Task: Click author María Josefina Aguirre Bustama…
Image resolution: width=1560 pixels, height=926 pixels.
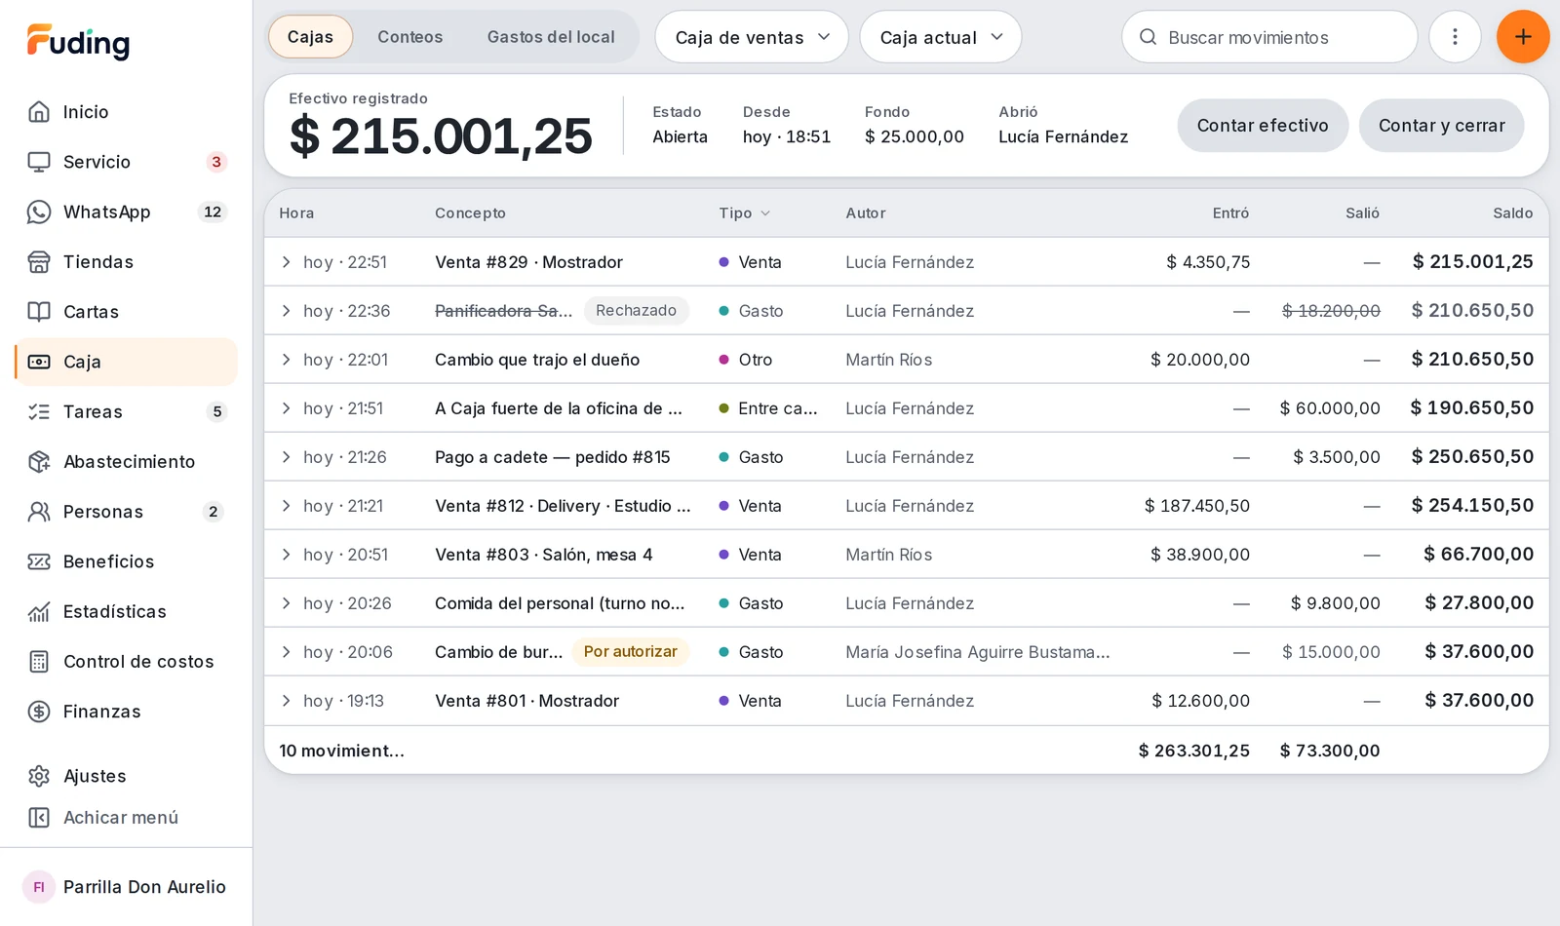Action: coord(978,652)
